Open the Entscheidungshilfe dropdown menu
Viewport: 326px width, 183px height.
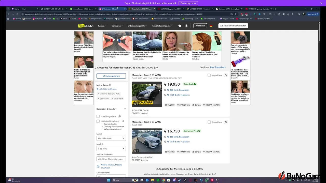pos(137,26)
